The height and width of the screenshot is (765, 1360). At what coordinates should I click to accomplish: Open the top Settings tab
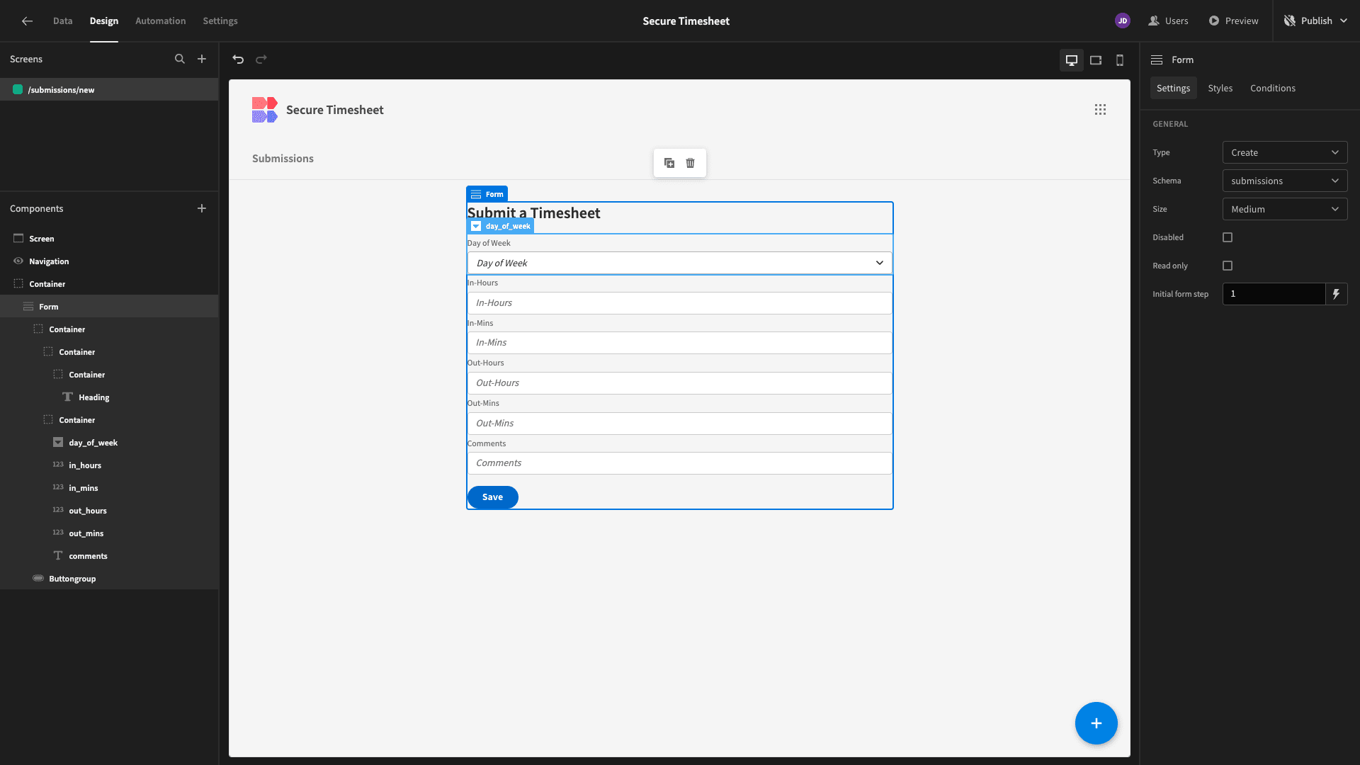pyautogui.click(x=220, y=21)
